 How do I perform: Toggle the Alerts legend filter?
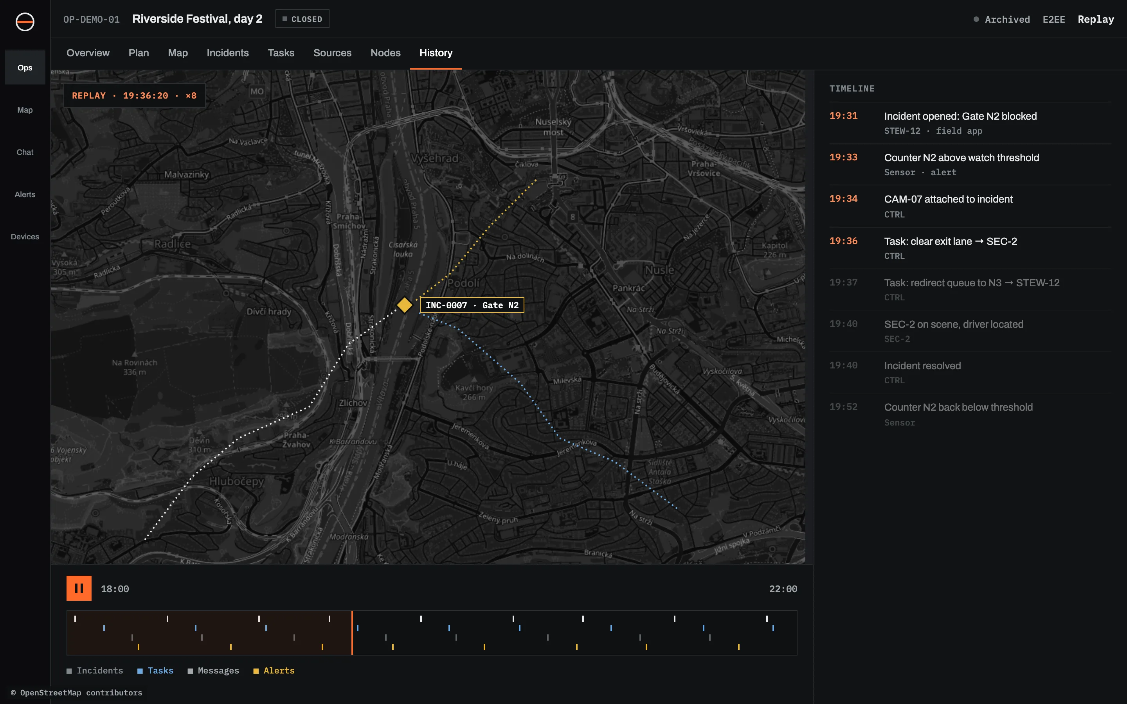274,670
